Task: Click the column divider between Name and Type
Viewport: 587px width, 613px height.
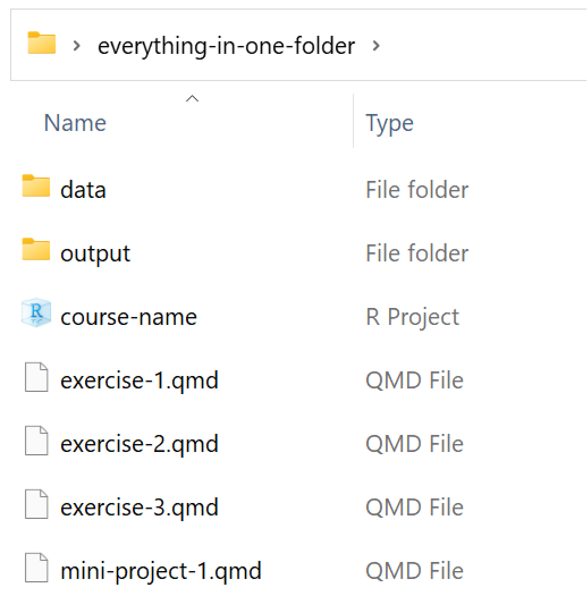Action: point(353,121)
